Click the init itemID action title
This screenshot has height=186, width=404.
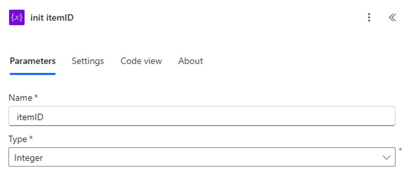point(52,18)
